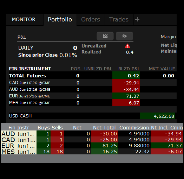184x179 pixels.
Task: Click the EUR Sells count of 2
Action: (x=57, y=146)
